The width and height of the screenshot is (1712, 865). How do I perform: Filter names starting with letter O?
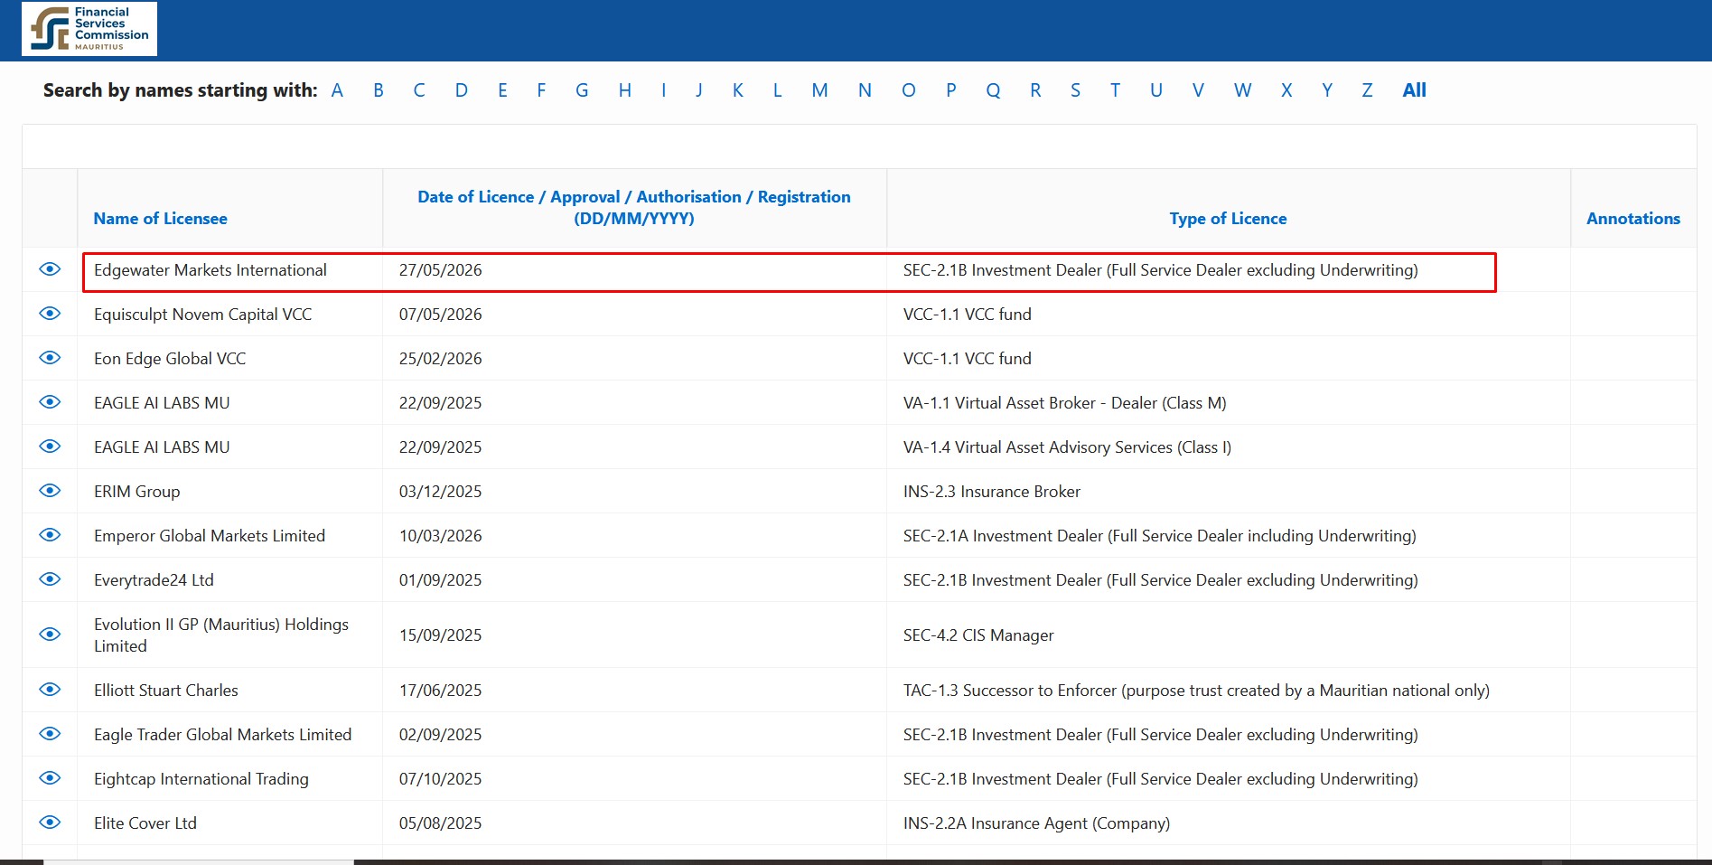click(x=909, y=90)
